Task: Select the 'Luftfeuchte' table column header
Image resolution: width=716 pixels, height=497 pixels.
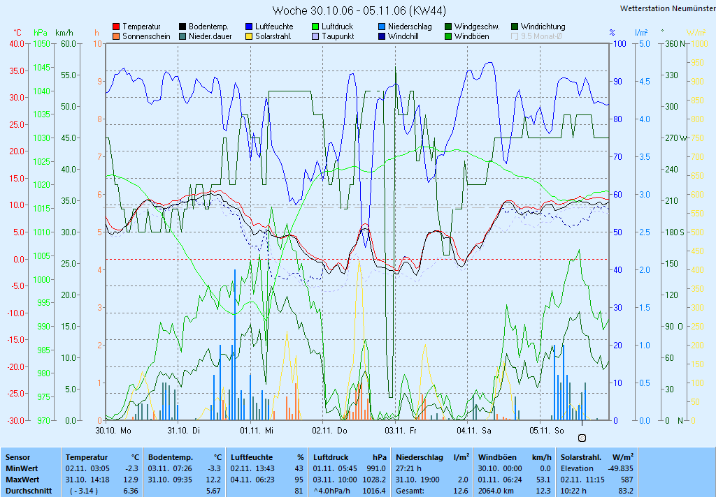Action: coord(252,457)
